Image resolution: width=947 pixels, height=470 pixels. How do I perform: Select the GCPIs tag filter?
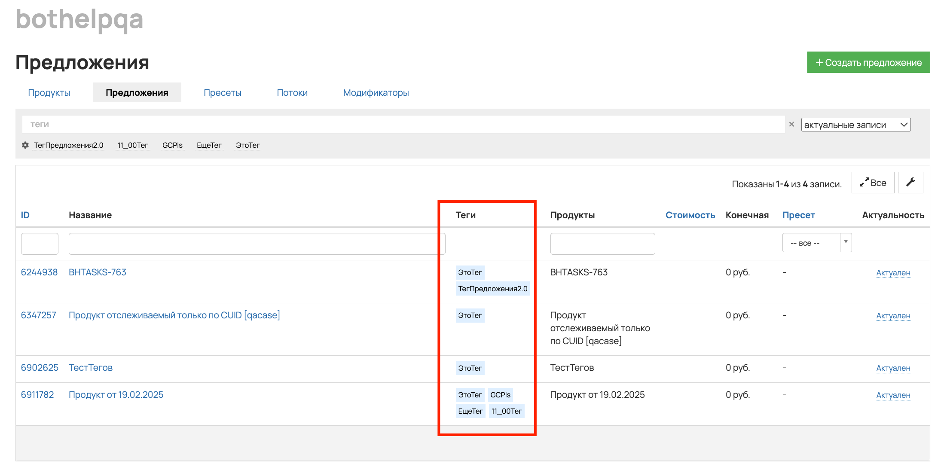tap(172, 145)
